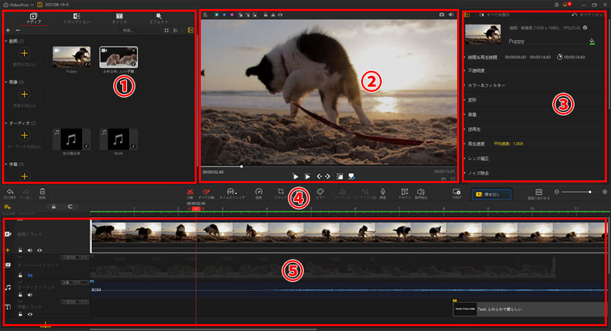This screenshot has height=331, width=611.
Task: Collapse the 動画 (2) video section
Action: click(6, 41)
